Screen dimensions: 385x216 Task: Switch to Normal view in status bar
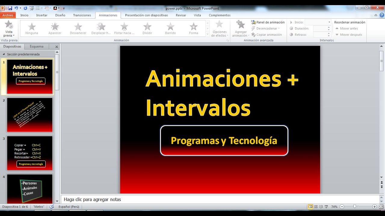coord(310,207)
